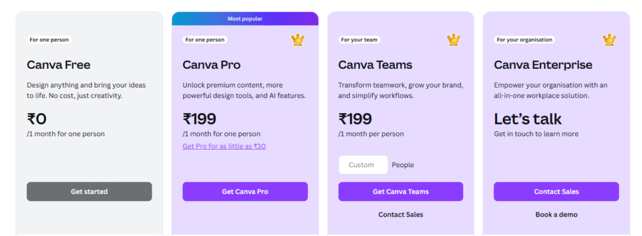The height and width of the screenshot is (236, 642).
Task: Click the Custom people input field
Action: pyautogui.click(x=363, y=165)
